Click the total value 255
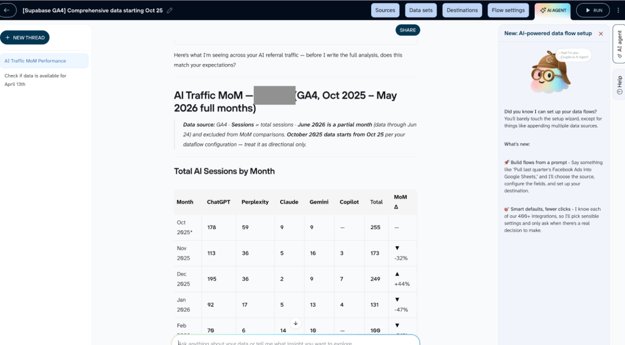Viewport: 625px width, 345px height. click(375, 227)
